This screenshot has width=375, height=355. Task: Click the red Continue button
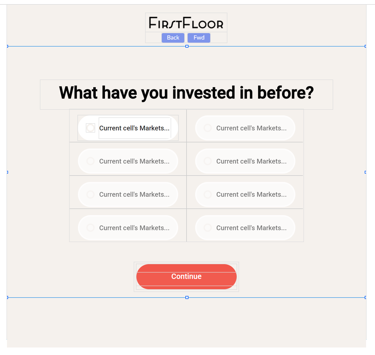coord(186,276)
